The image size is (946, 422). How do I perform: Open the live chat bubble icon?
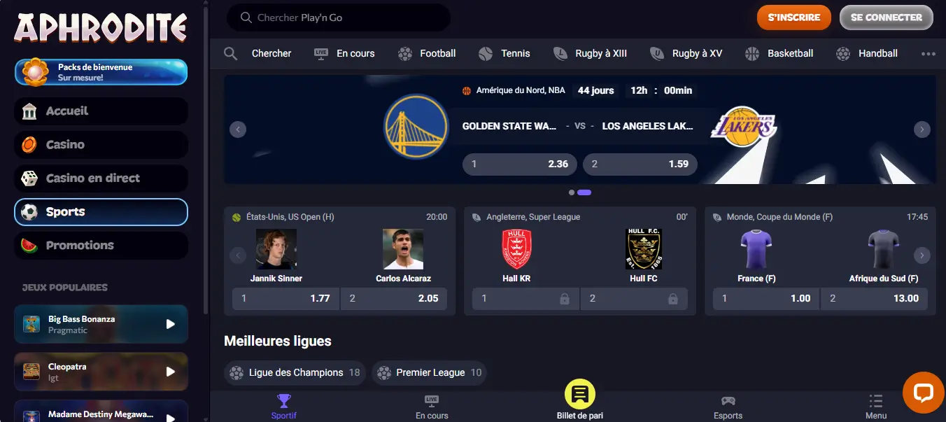point(924,393)
